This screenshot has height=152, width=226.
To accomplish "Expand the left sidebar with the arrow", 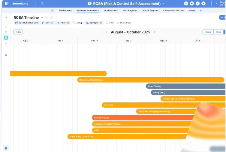I will [6, 18].
